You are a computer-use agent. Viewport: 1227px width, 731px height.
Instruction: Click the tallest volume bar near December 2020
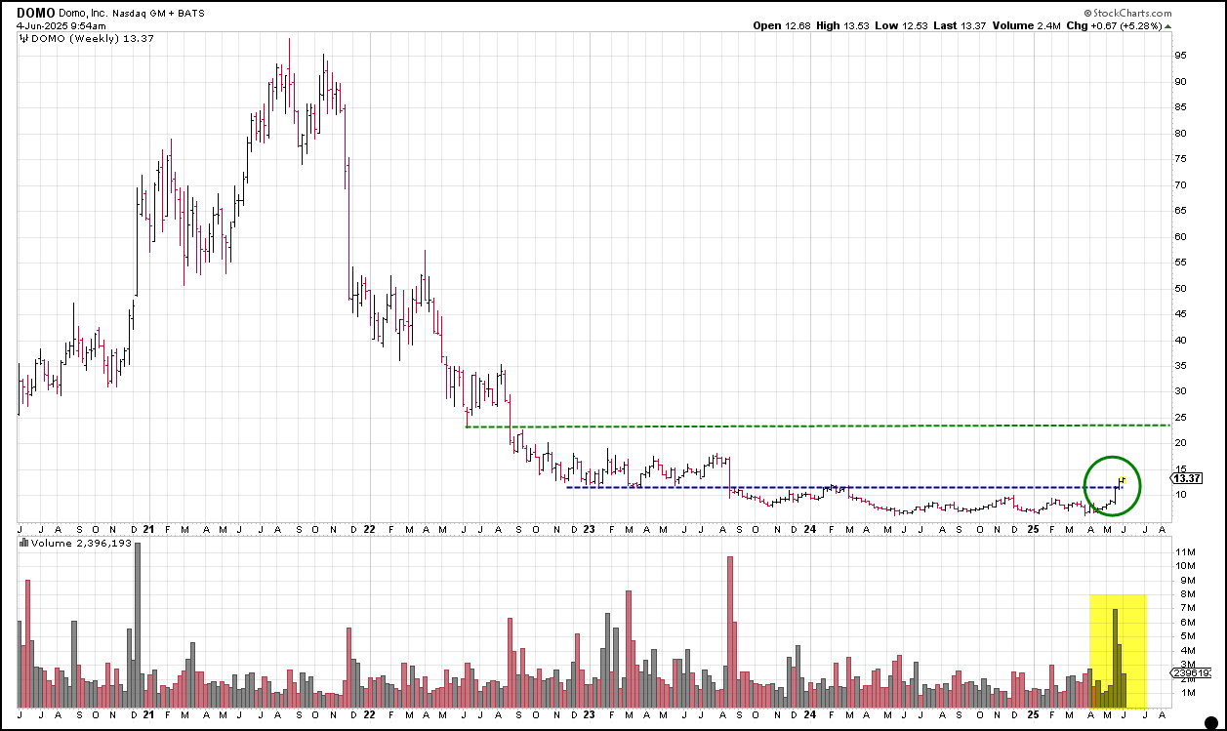click(138, 626)
